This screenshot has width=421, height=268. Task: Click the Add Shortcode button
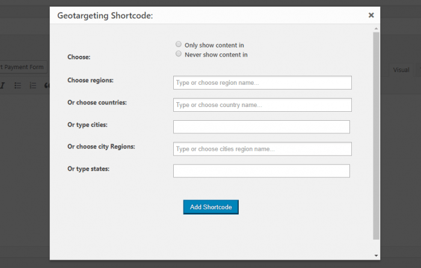pos(210,207)
